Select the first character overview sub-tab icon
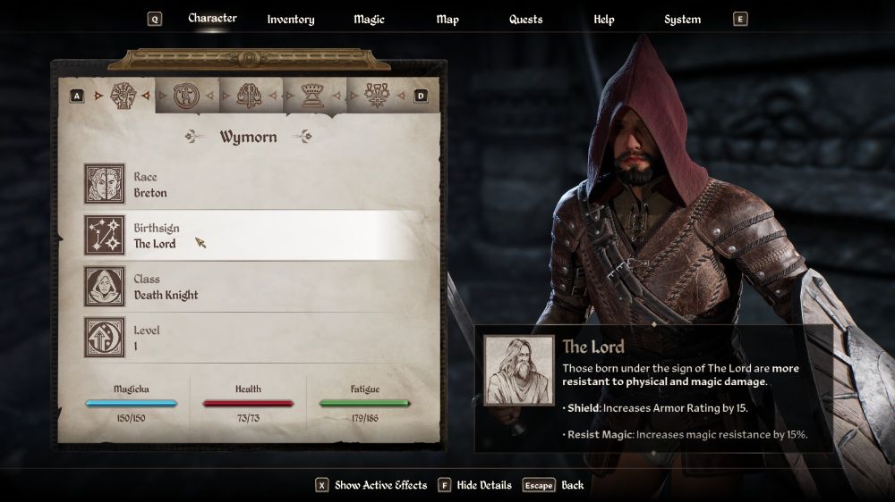This screenshot has height=502, width=895. 123,96
